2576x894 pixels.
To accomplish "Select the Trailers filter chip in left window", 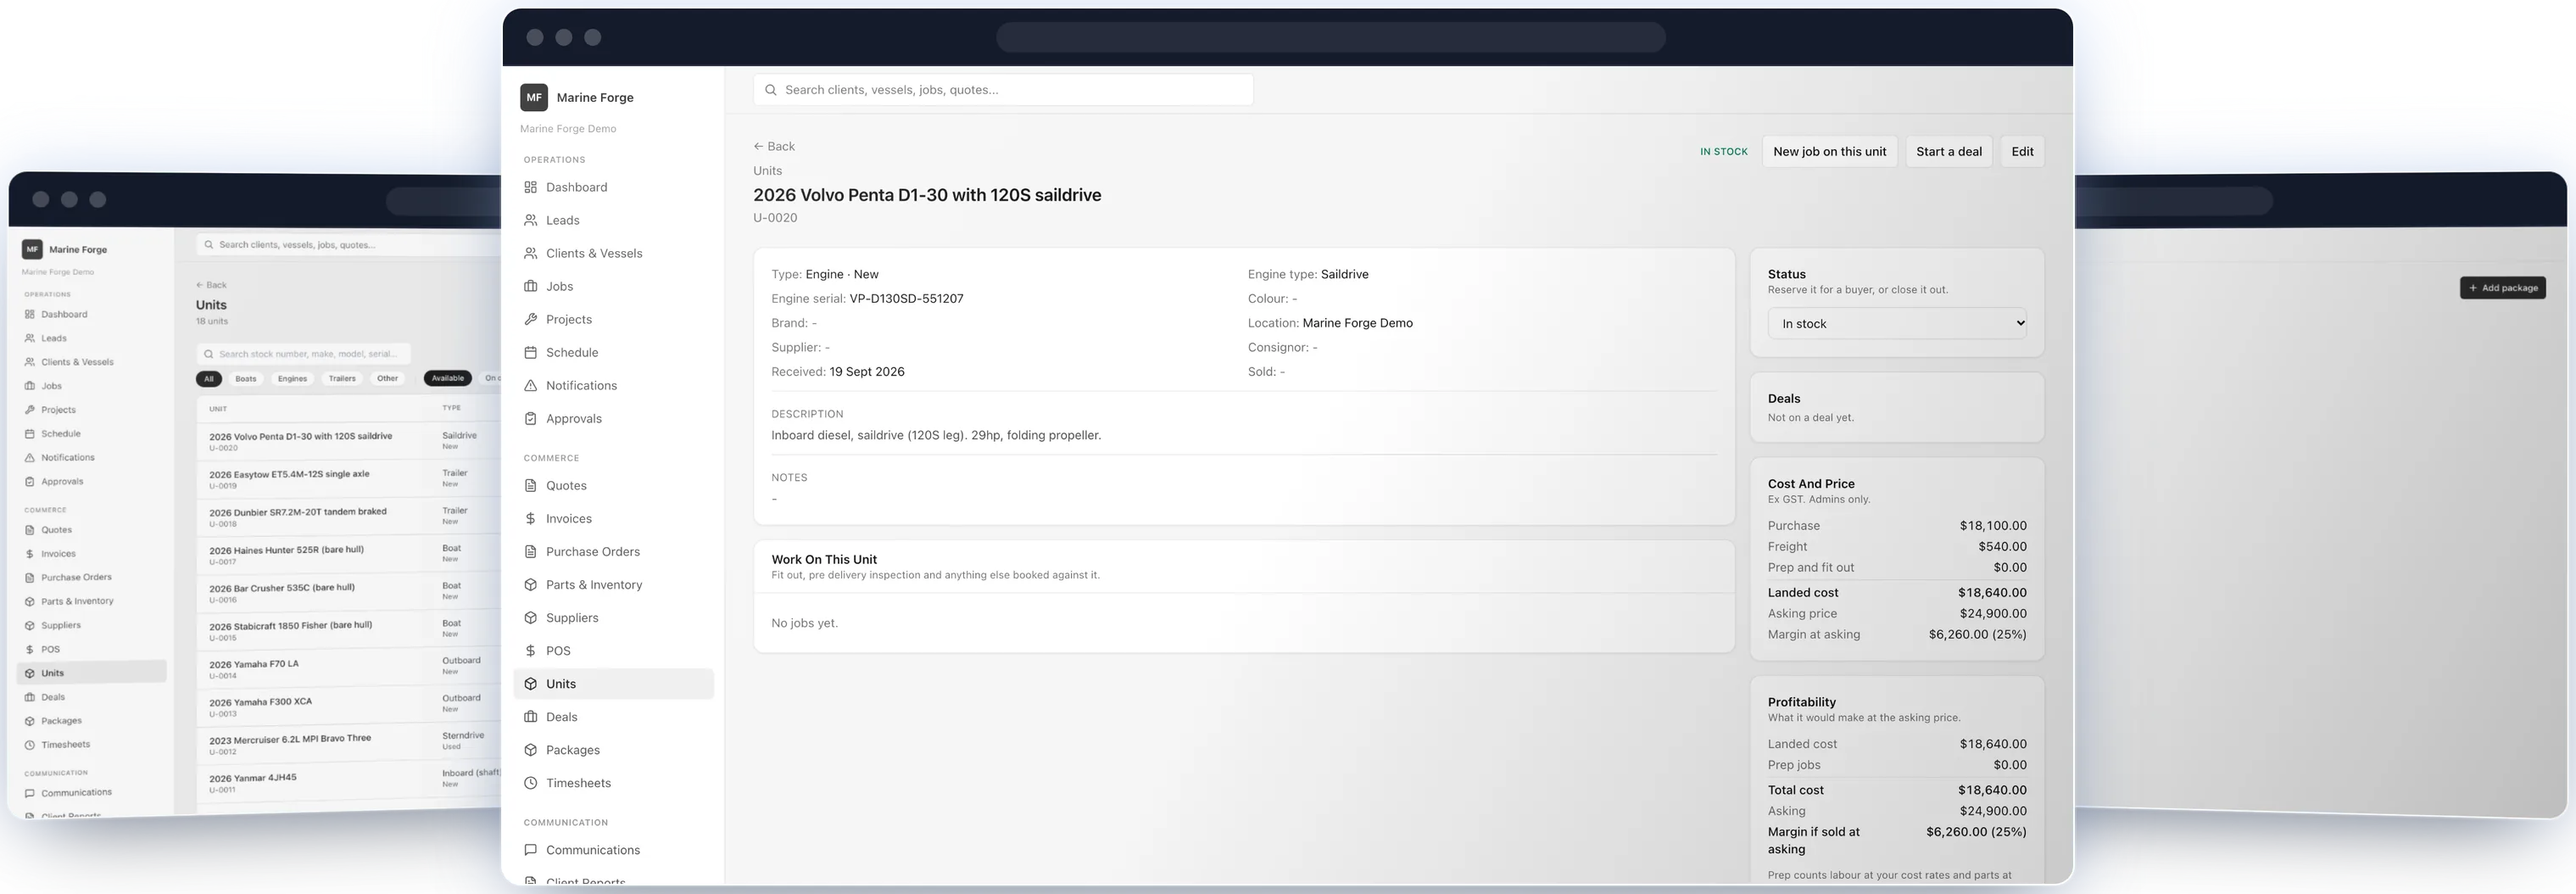I will [x=342, y=378].
